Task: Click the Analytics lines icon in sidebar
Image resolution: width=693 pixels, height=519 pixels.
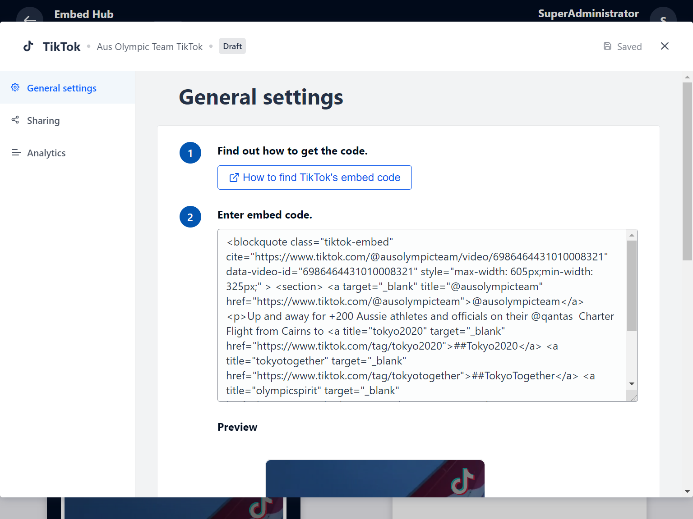Action: [x=16, y=153]
